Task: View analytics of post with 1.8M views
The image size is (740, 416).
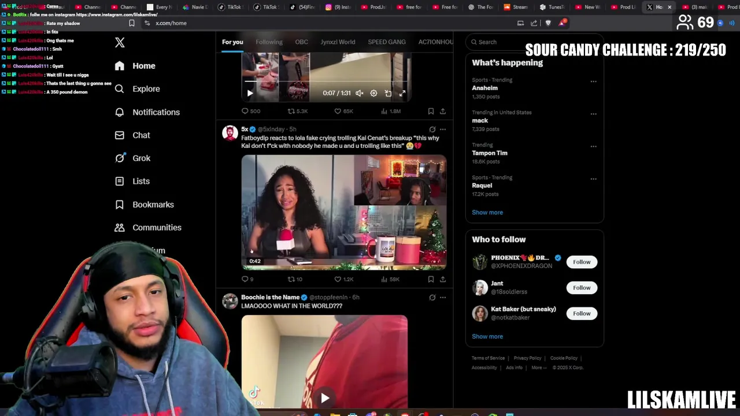Action: pos(391,111)
